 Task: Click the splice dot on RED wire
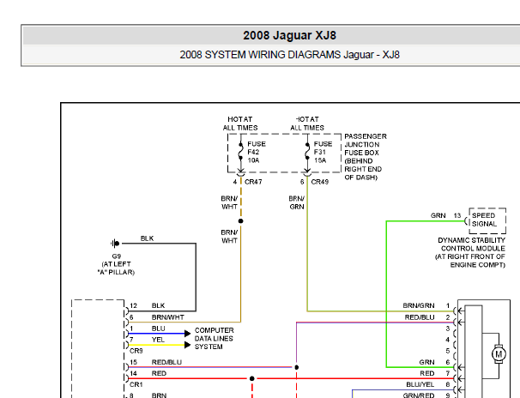pyautogui.click(x=252, y=378)
